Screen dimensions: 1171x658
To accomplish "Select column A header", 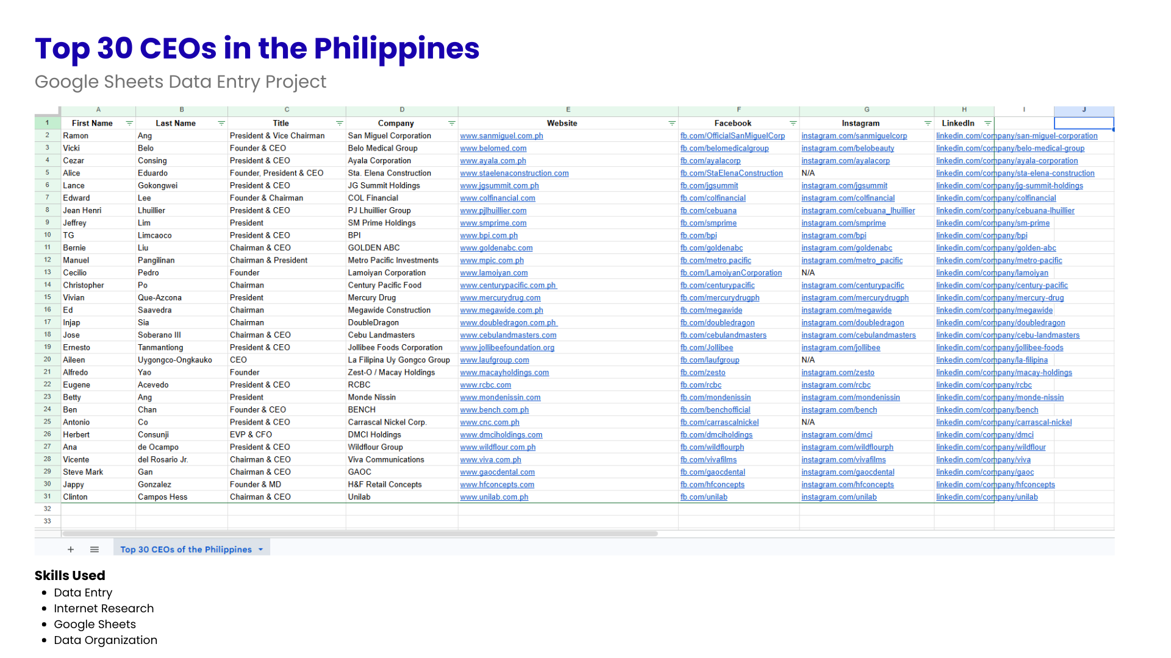I will pyautogui.click(x=98, y=110).
